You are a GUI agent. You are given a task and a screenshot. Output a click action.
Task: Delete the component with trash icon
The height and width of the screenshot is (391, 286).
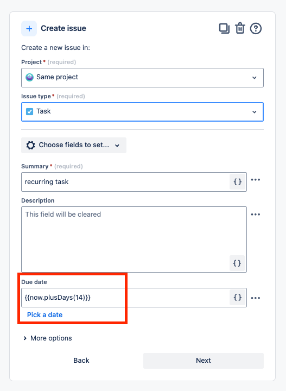pyautogui.click(x=240, y=28)
